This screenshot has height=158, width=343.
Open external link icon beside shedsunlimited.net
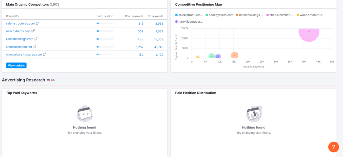(x=35, y=47)
